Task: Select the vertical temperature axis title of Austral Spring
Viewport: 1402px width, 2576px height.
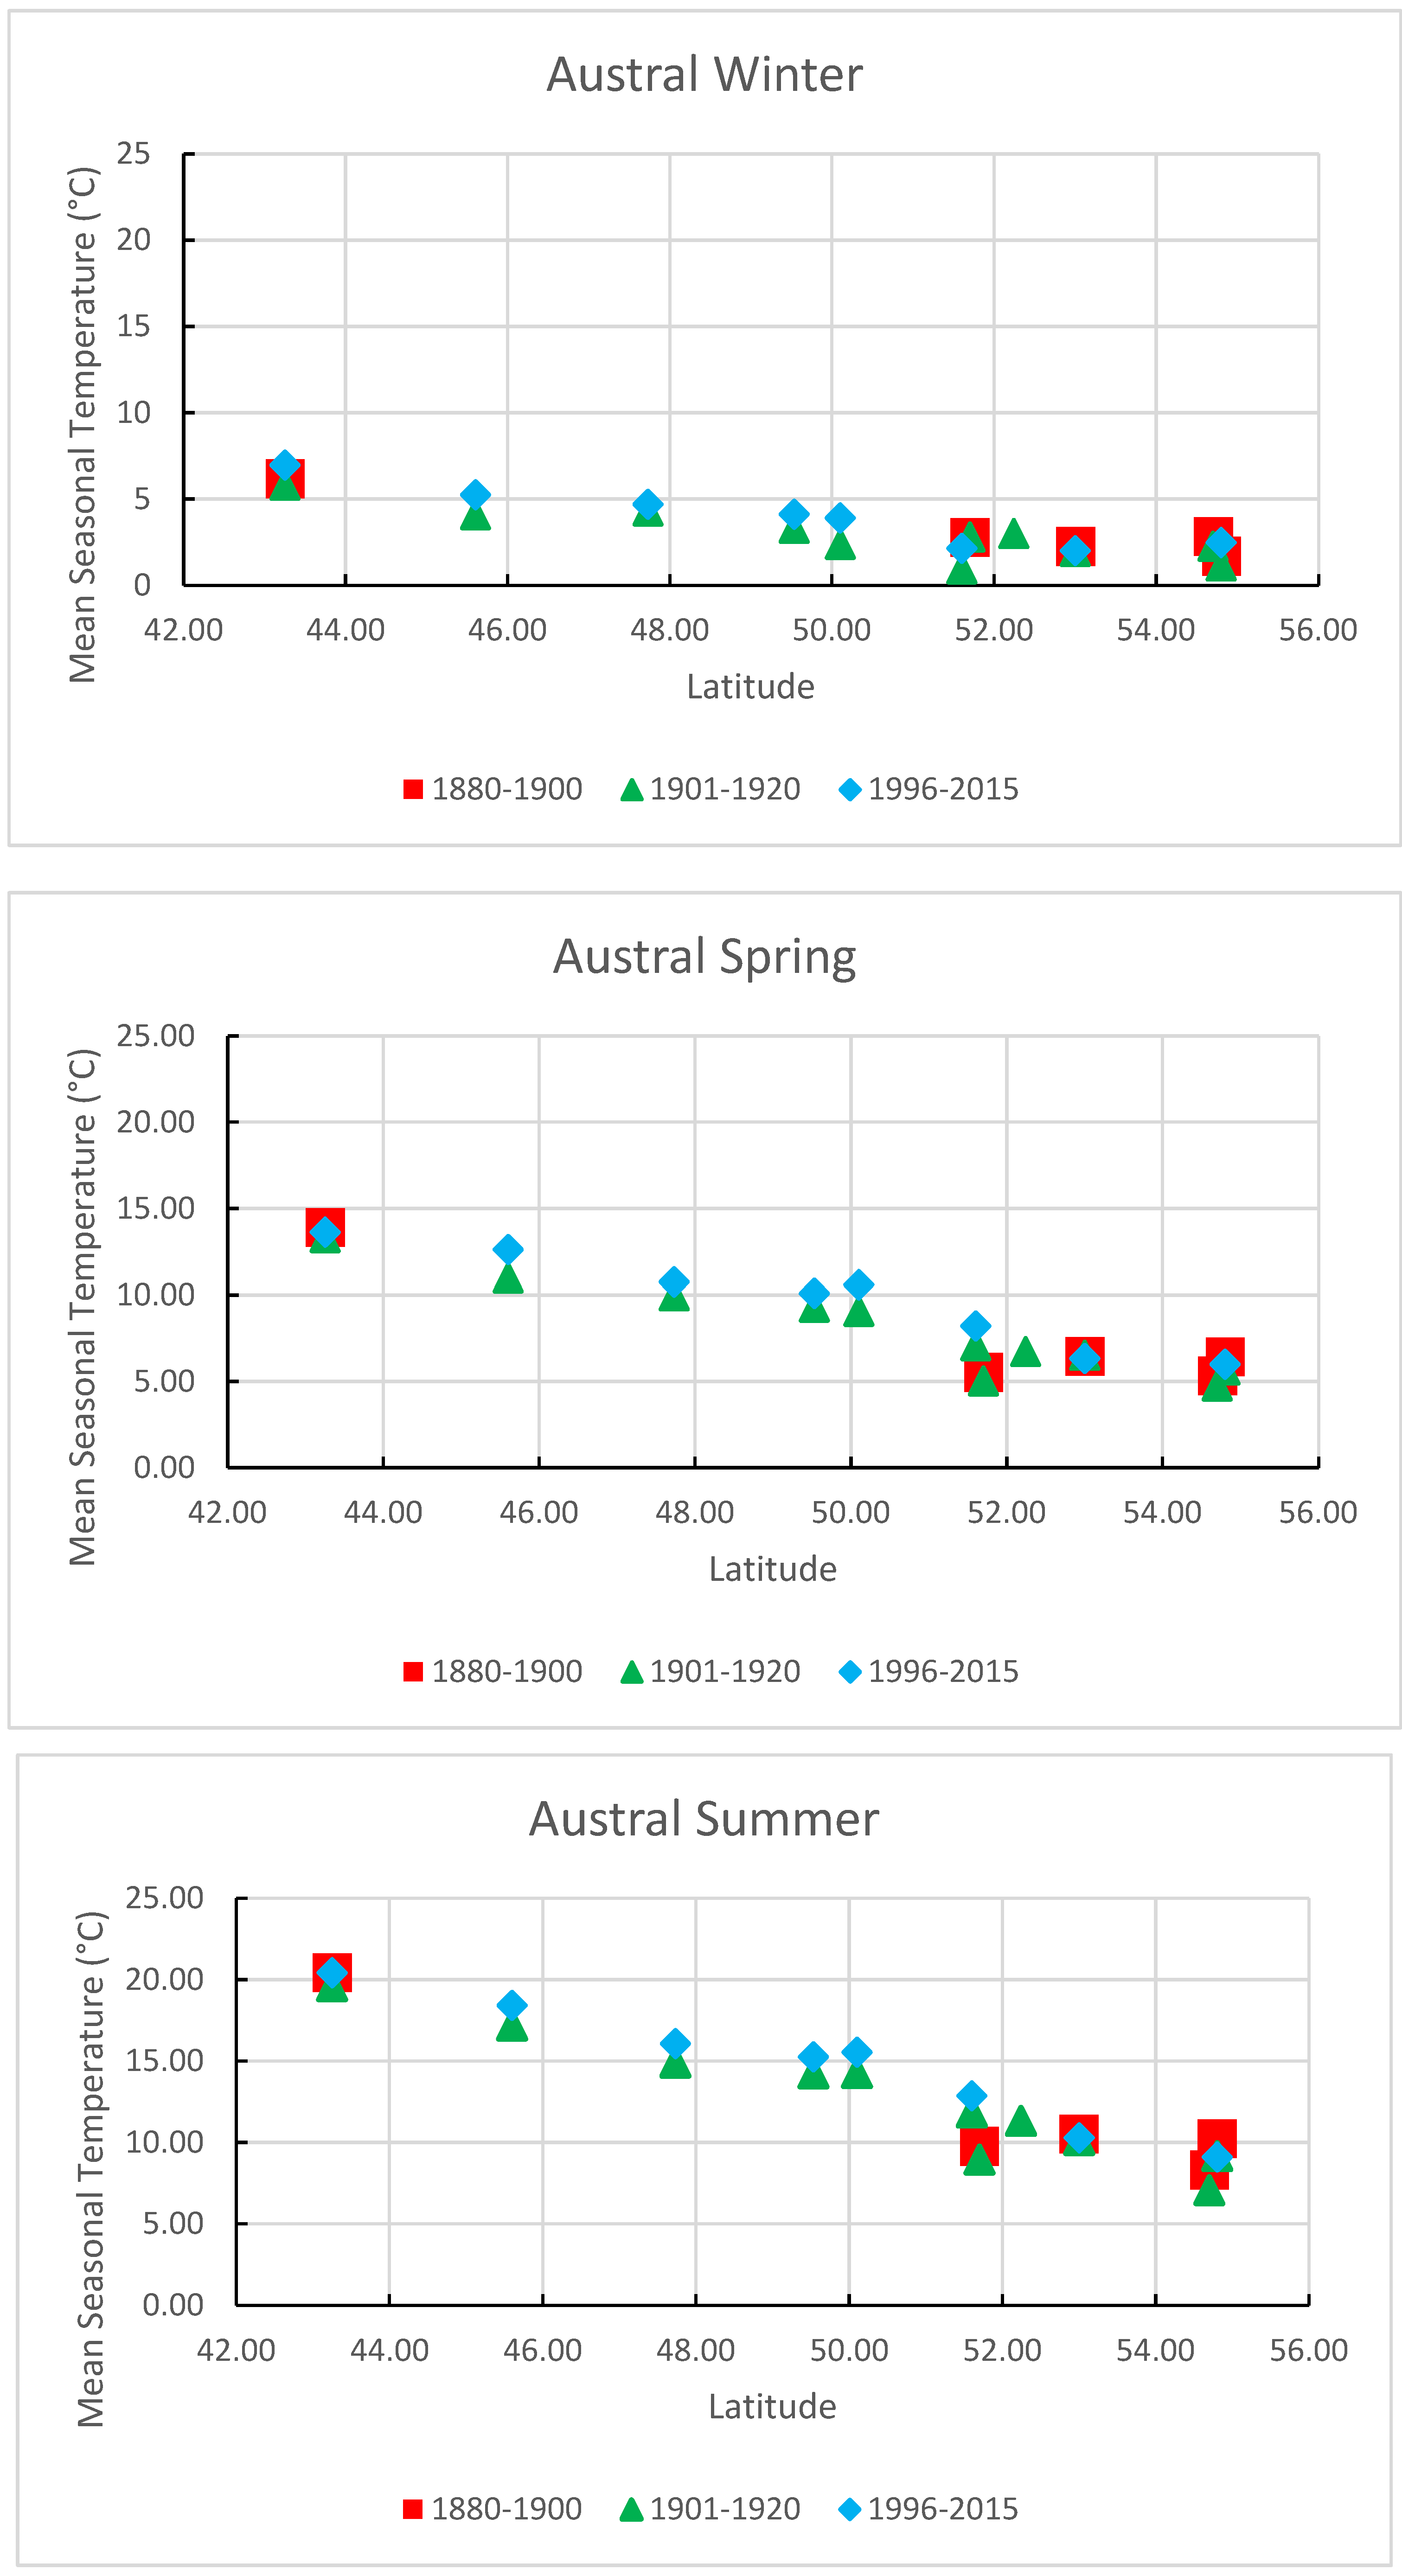Action: [x=83, y=1306]
